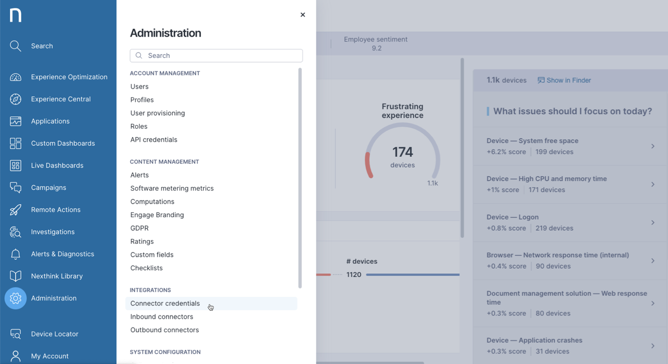Expand the Browser network response time row
Screen dimensions: 668x364
[x=569, y=260]
